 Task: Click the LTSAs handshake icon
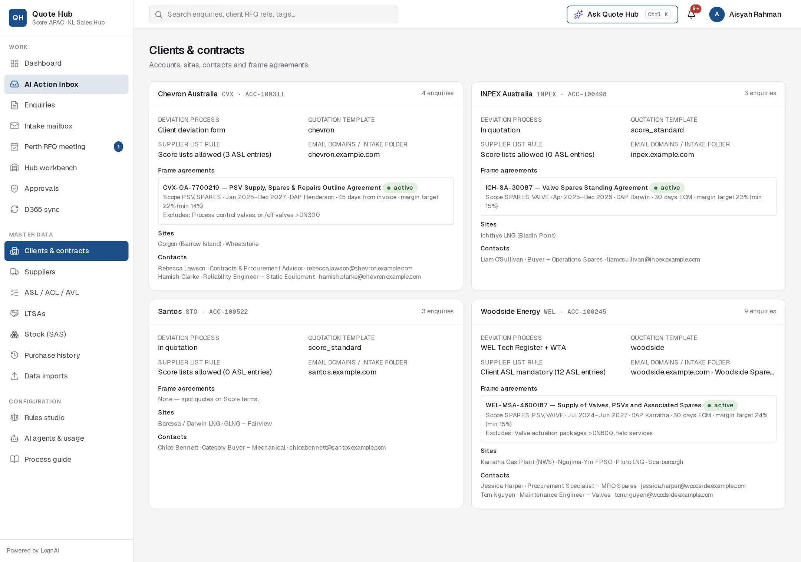14,313
